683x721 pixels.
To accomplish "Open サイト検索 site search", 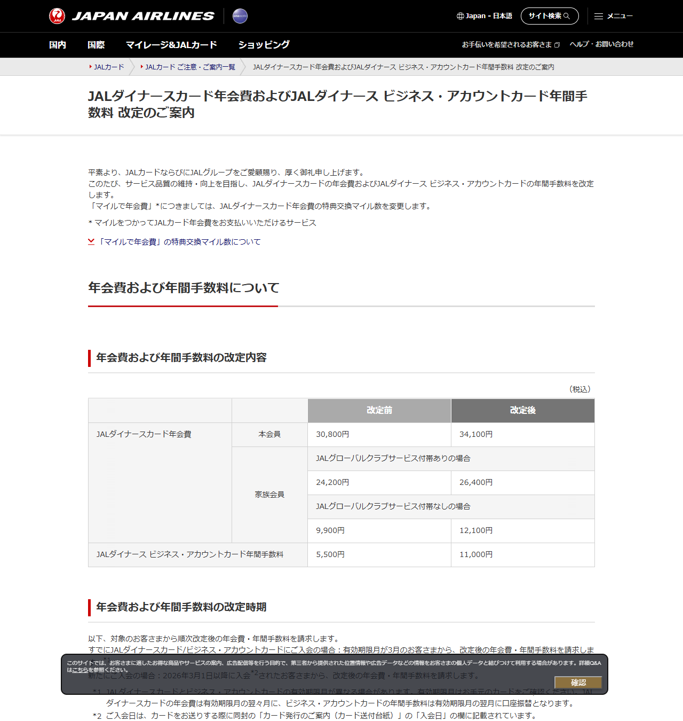I will [550, 16].
